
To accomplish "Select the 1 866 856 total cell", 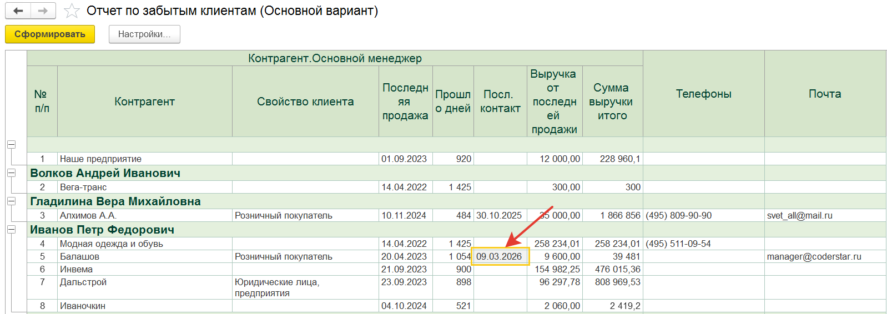I will point(612,215).
